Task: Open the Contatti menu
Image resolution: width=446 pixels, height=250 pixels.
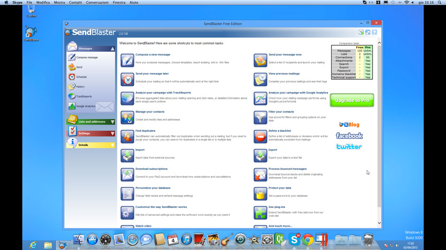Action: [76, 2]
